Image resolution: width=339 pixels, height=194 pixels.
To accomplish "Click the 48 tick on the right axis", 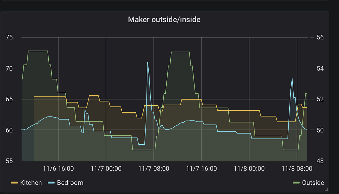I will pyautogui.click(x=320, y=161).
